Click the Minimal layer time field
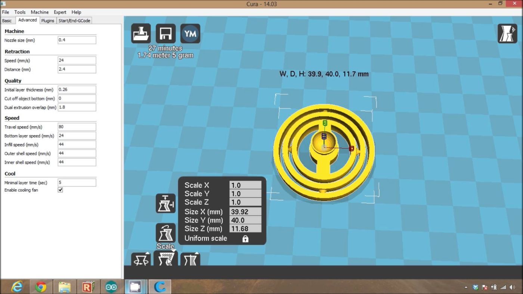The height and width of the screenshot is (294, 523). pos(77,182)
